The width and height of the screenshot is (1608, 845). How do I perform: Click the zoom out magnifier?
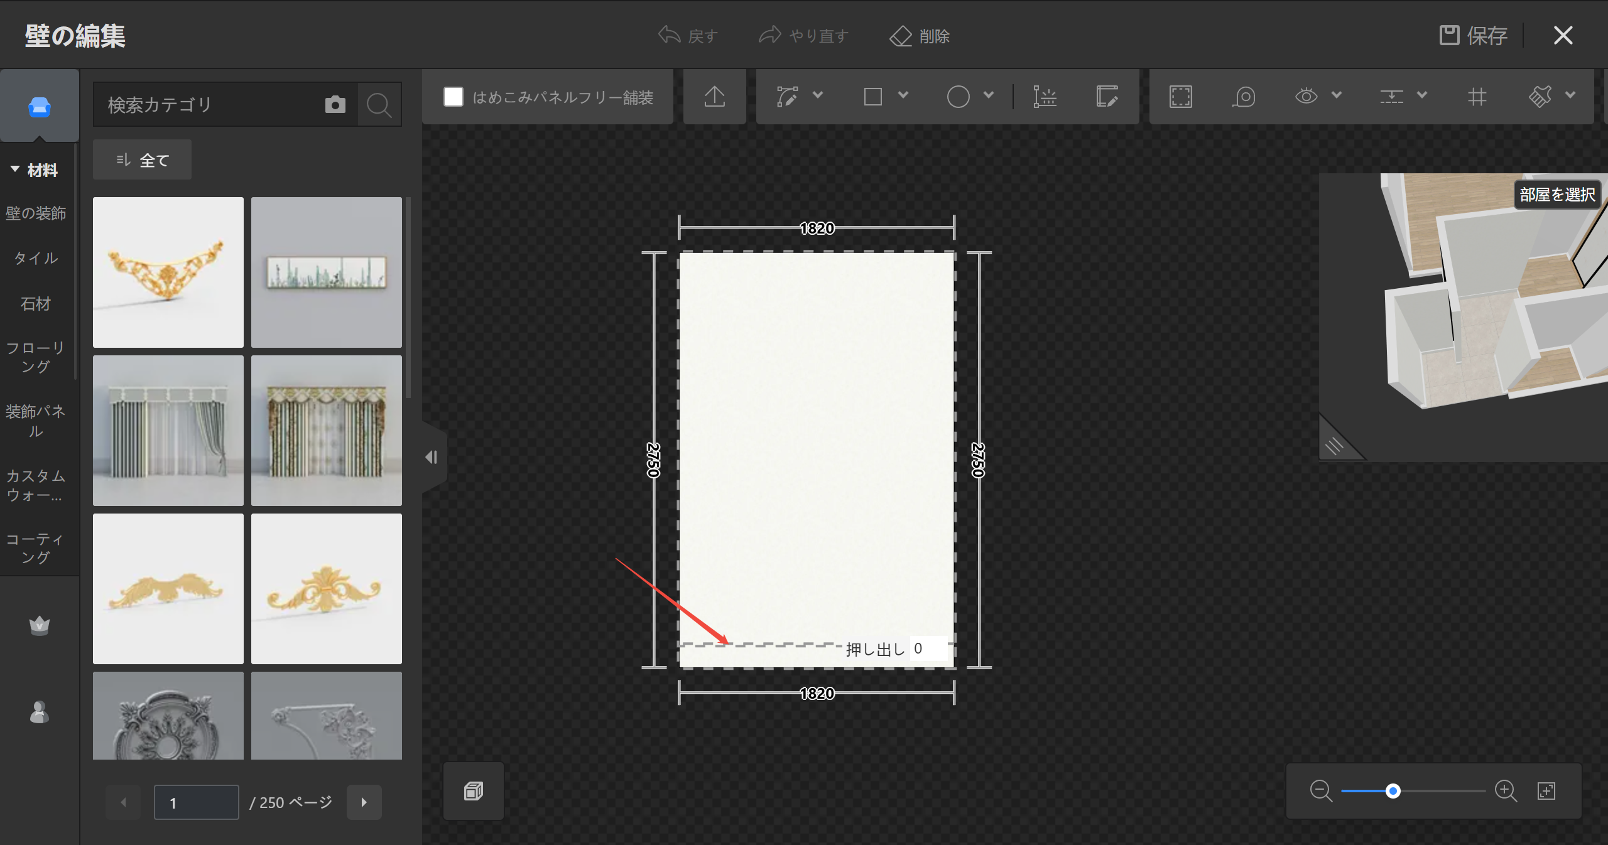(1321, 790)
